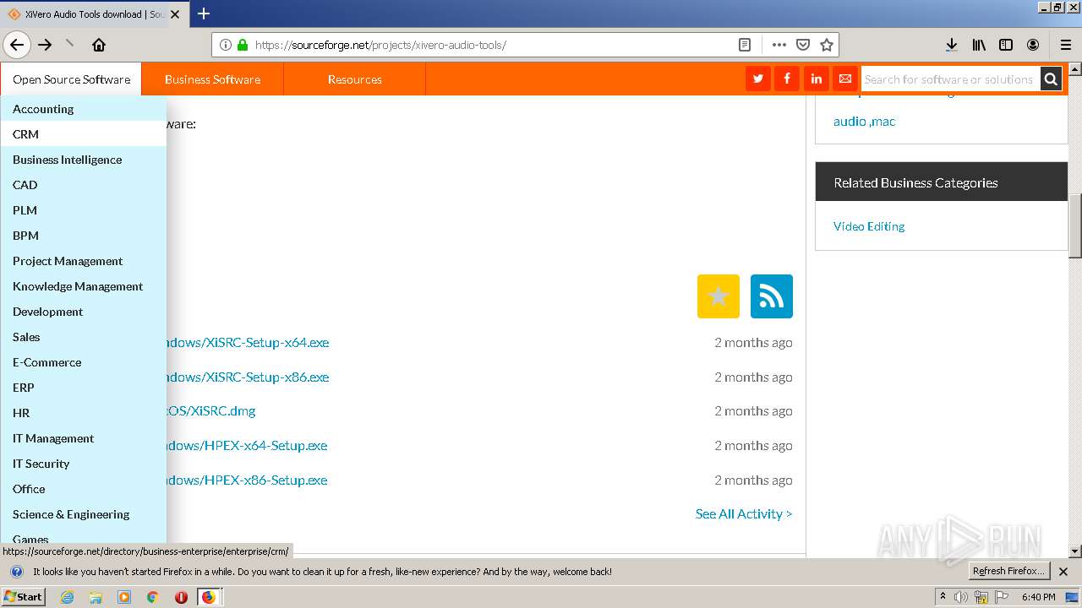This screenshot has width=1082, height=608.
Task: Click the Twitter share icon
Action: [x=758, y=79]
